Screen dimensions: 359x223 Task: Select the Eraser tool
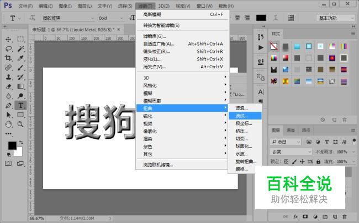coord(8,86)
